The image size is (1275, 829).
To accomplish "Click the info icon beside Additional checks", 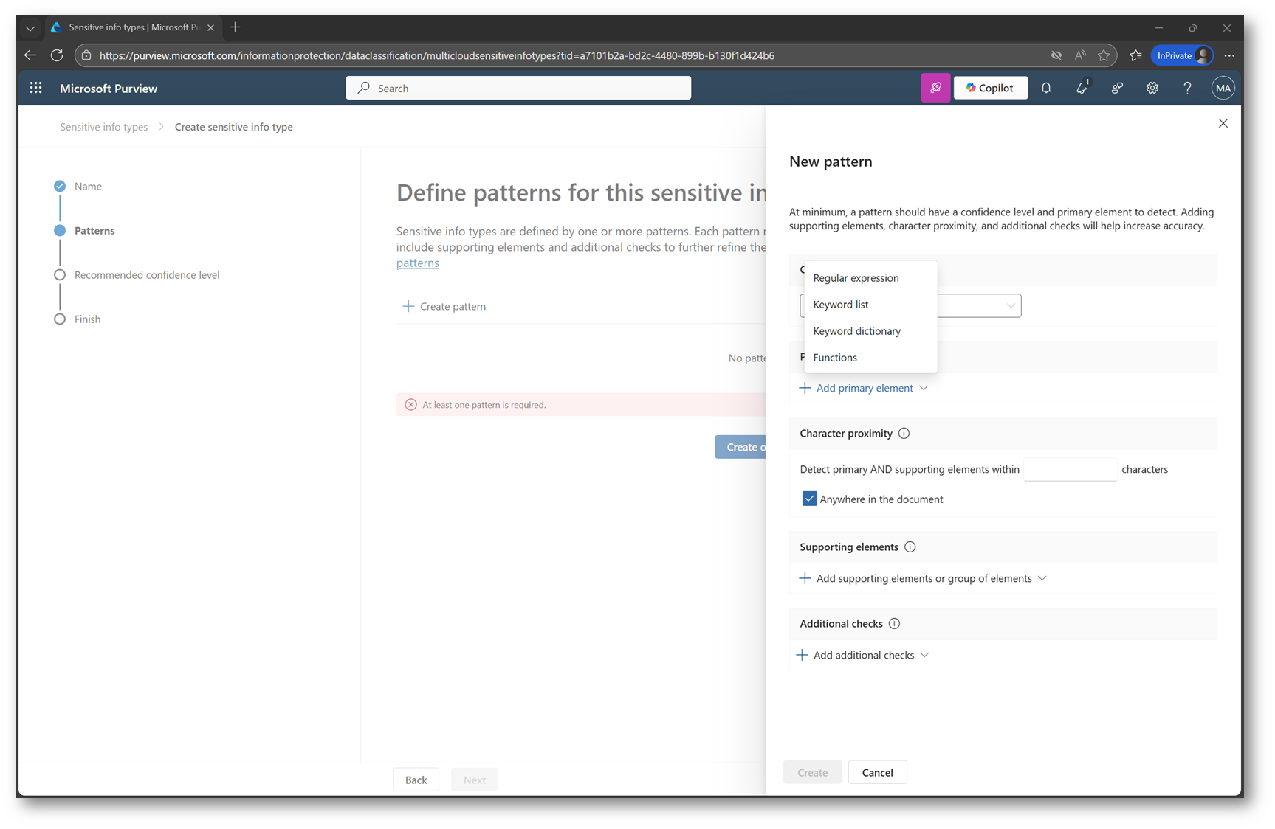I will (x=894, y=624).
